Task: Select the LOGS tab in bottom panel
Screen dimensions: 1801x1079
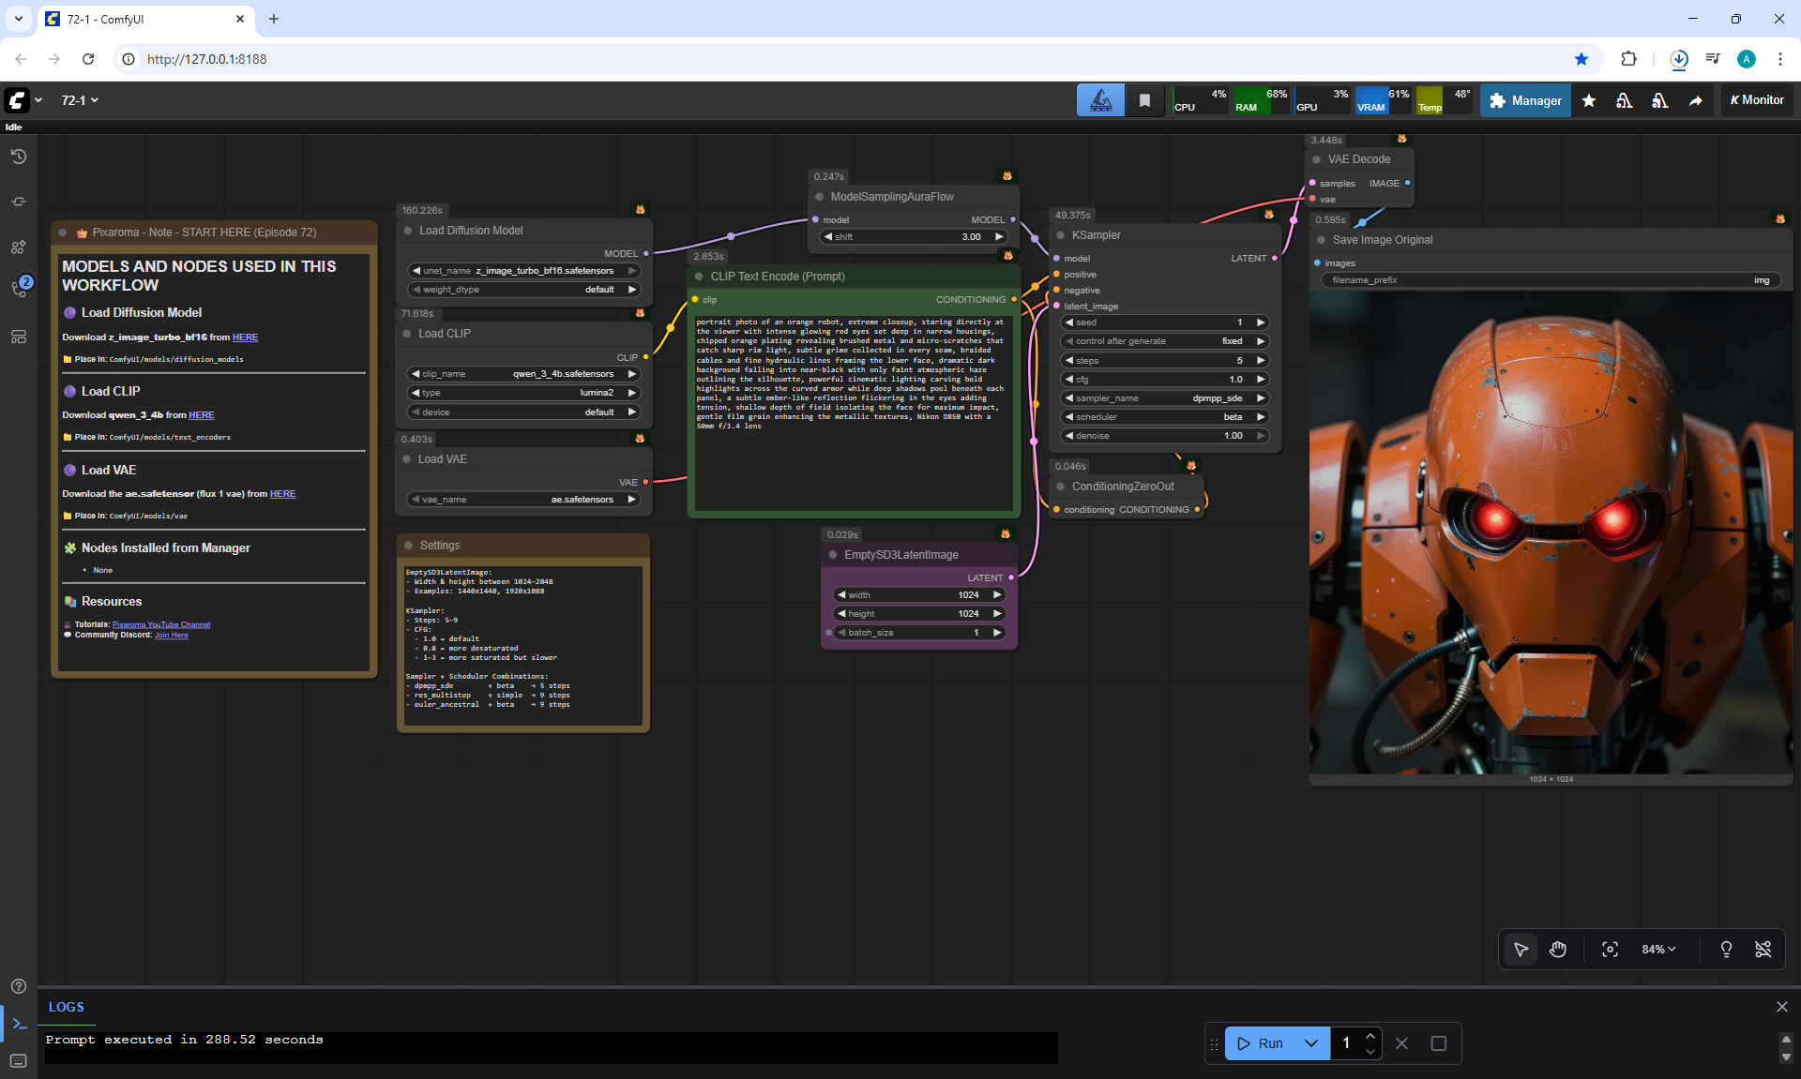Action: coord(67,1007)
